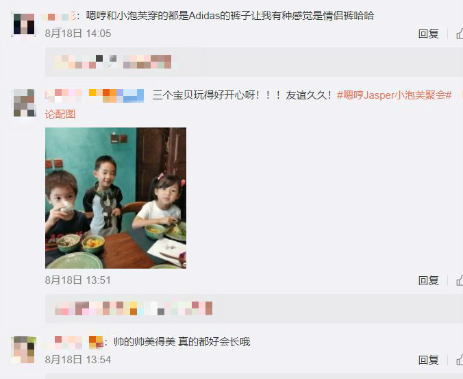Reply to the 14:05 comment
The height and width of the screenshot is (379, 463).
click(x=428, y=34)
